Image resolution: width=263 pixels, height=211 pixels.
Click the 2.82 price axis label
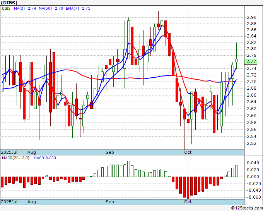252,43
